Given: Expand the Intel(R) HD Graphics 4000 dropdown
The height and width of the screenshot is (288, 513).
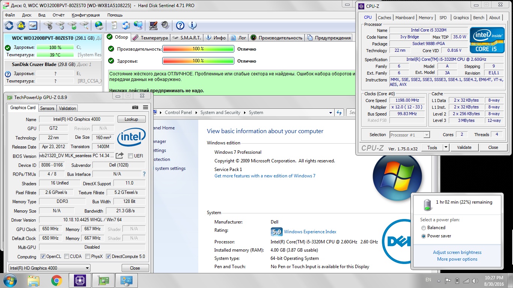Looking at the screenshot, I should click(87, 268).
